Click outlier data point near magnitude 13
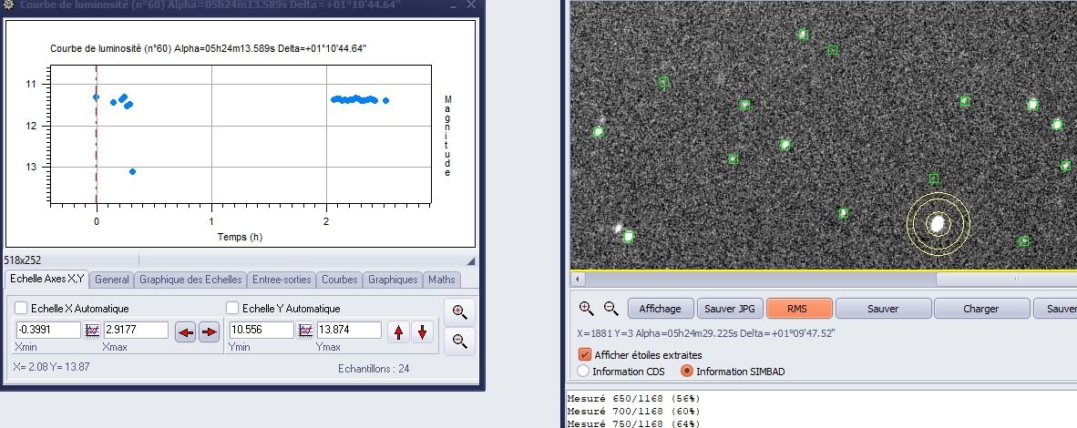Viewport: 1077px width, 428px height. pos(132,172)
